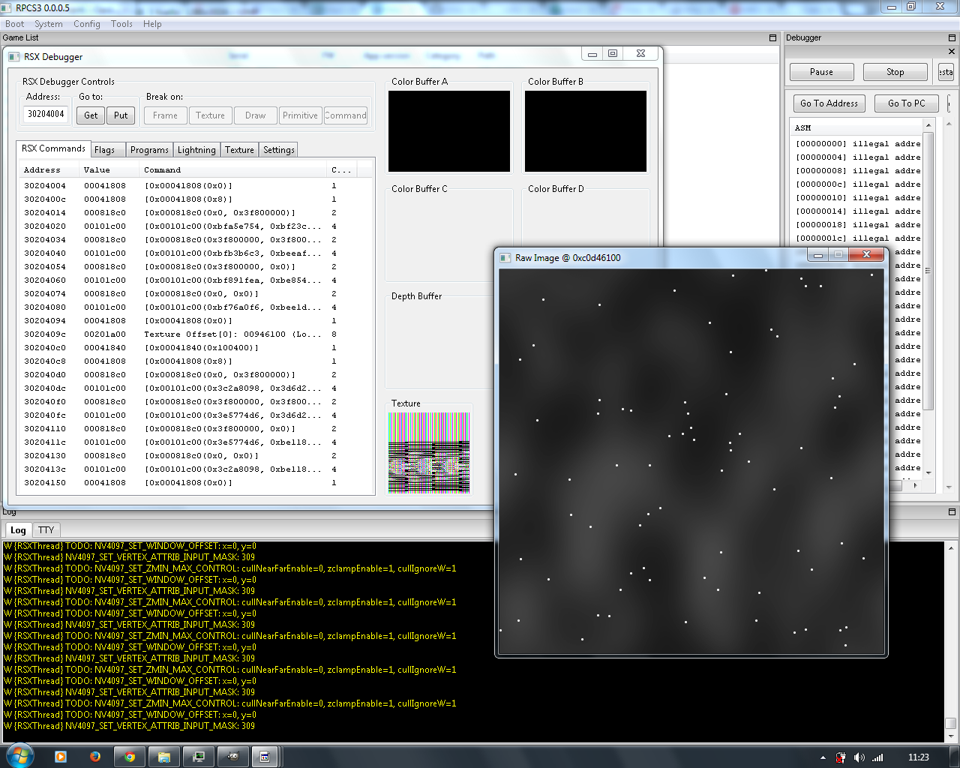
Task: Open the Config menu
Action: click(86, 24)
